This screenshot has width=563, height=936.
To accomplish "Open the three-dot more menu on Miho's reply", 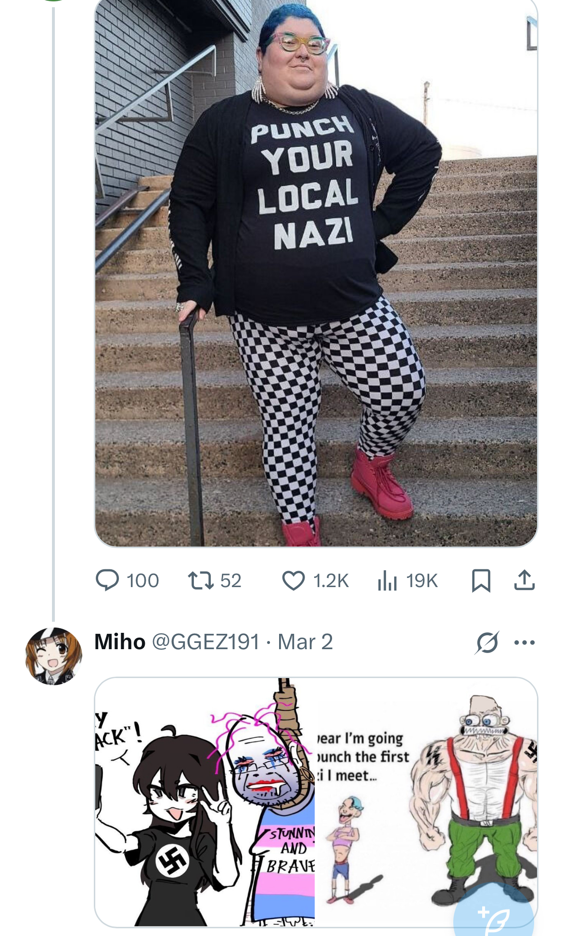I will coord(525,642).
